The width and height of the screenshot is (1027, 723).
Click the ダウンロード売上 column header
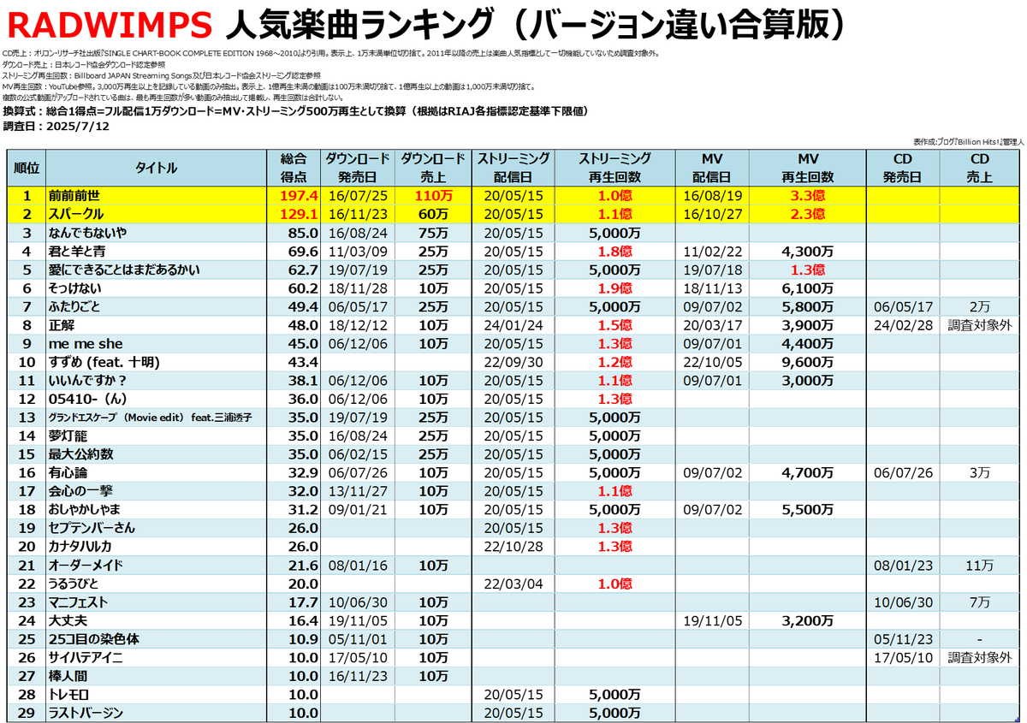(x=433, y=168)
